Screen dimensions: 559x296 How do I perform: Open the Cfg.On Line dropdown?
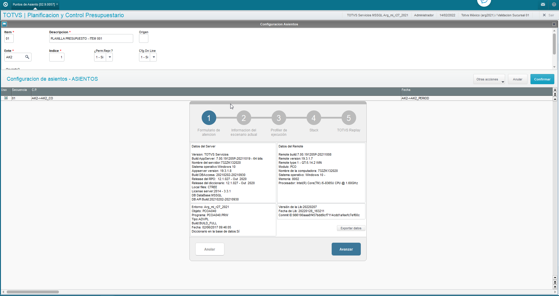tap(154, 57)
